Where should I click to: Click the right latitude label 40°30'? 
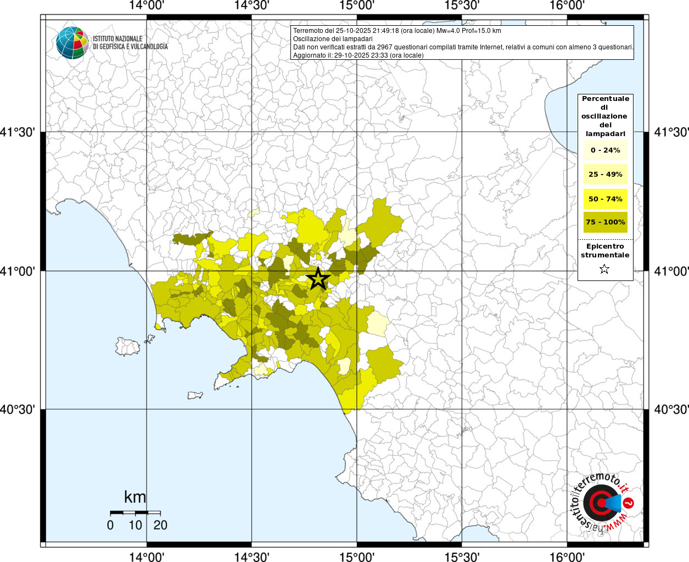(671, 409)
